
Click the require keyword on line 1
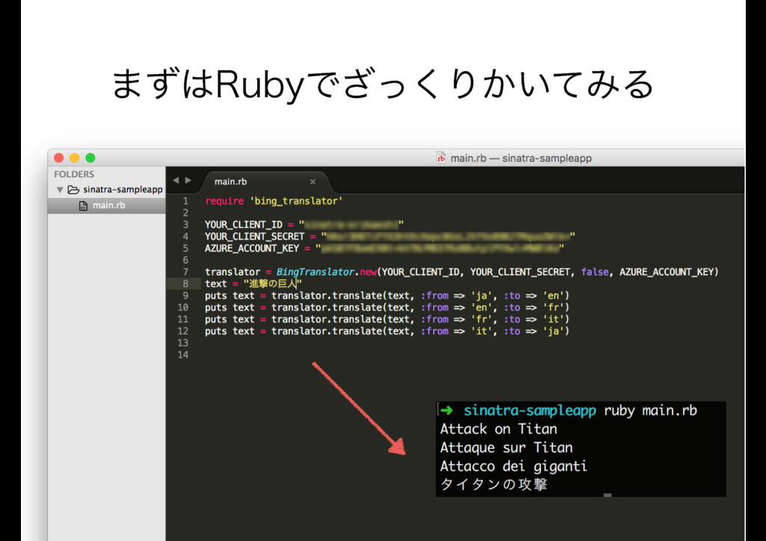224,201
